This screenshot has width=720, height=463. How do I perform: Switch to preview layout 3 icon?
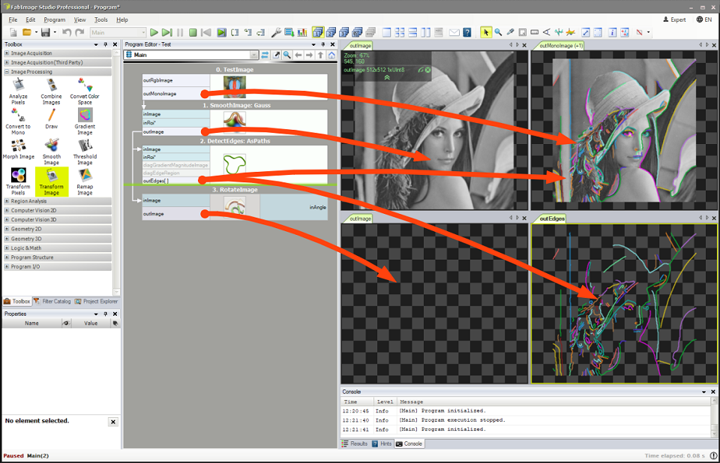click(344, 32)
